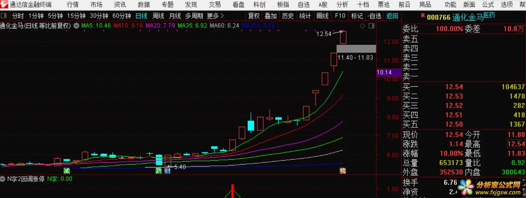Open the 数据 menu
This screenshot has height=198, width=526.
click(144, 5)
